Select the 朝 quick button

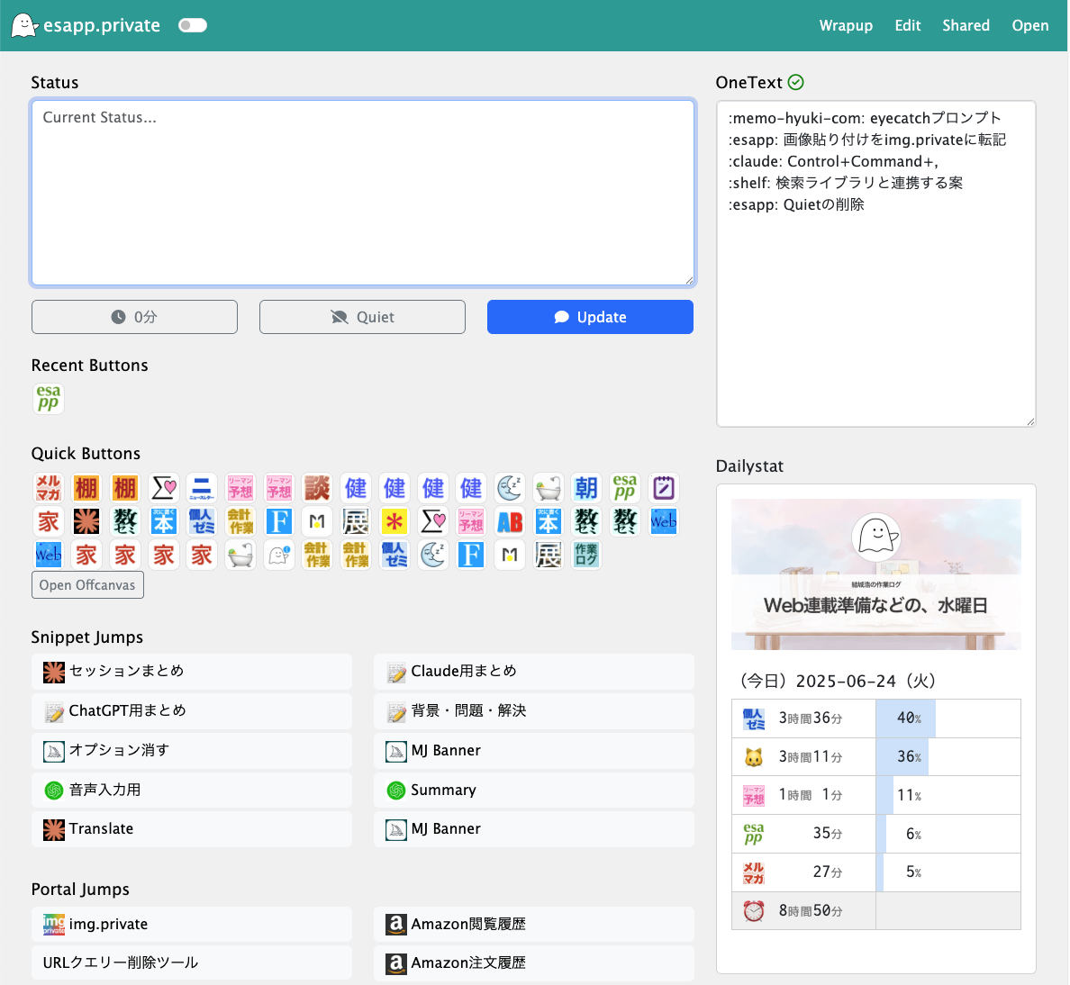[585, 488]
